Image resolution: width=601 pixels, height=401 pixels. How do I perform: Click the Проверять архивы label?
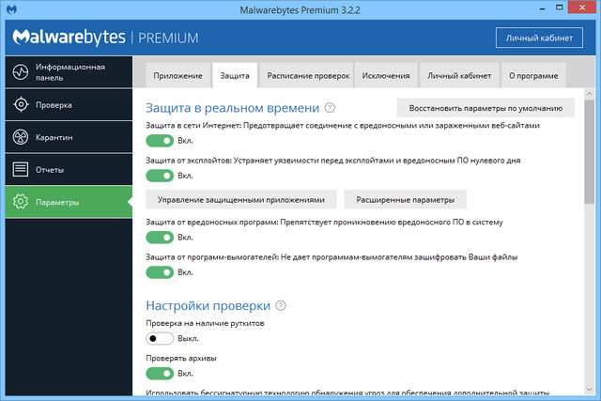pyautogui.click(x=181, y=358)
